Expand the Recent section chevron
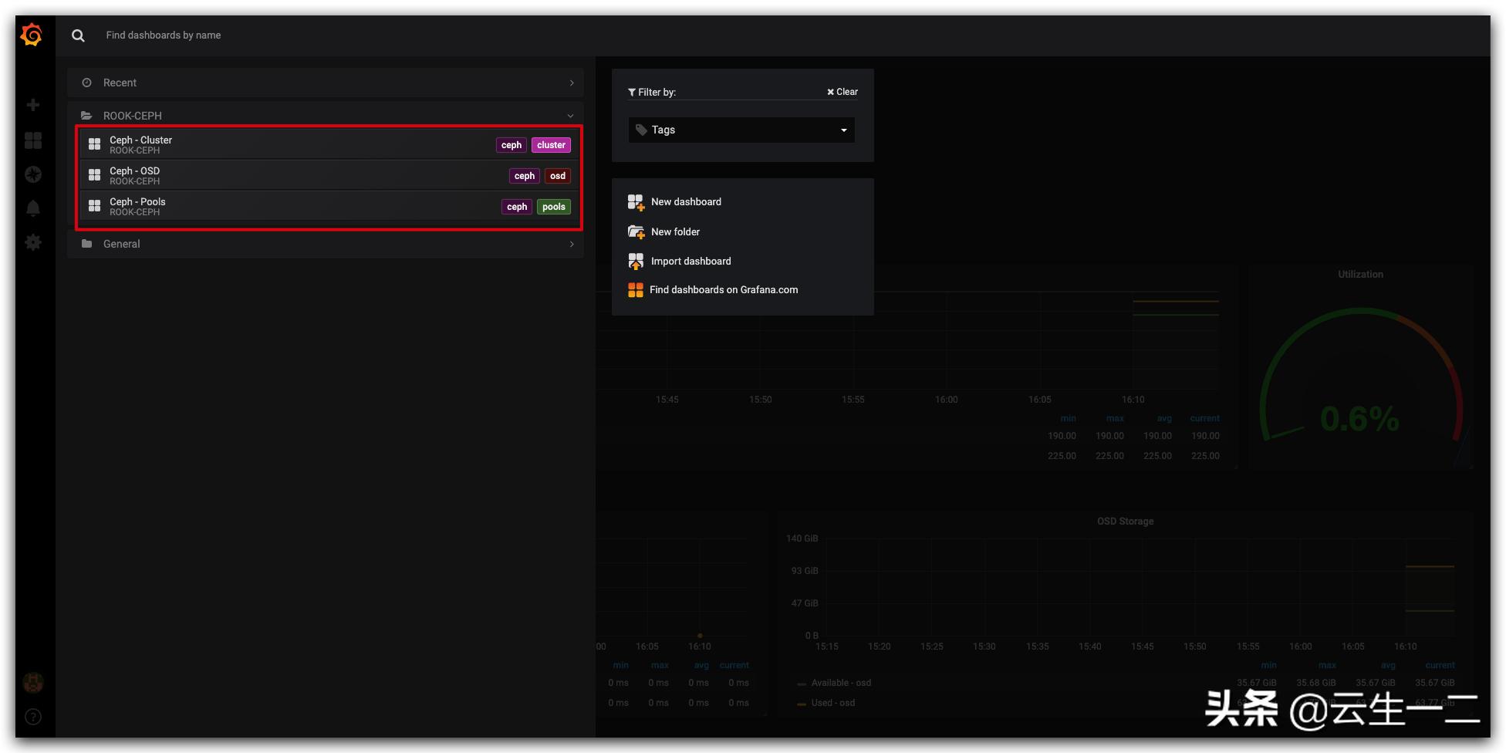Viewport: 1506px width, 753px height. tap(572, 83)
